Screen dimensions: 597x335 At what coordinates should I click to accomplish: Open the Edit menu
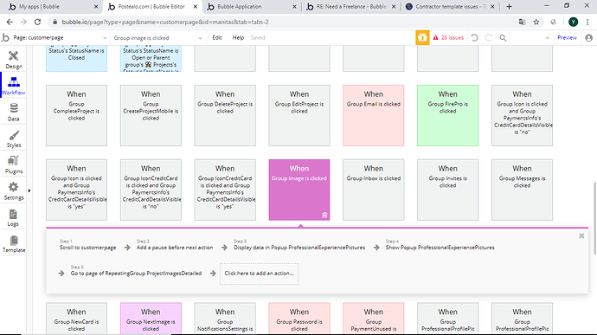pos(217,37)
